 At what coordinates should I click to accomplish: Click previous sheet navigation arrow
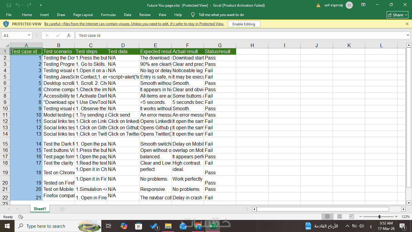[9, 209]
